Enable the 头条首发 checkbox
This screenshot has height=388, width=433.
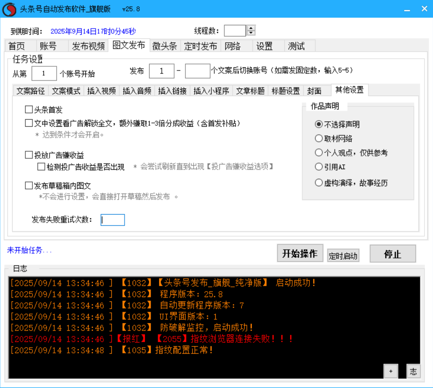click(29, 109)
